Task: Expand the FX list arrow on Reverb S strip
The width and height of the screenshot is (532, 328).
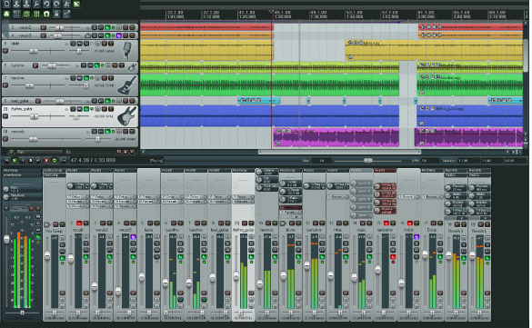Action: (x=462, y=218)
